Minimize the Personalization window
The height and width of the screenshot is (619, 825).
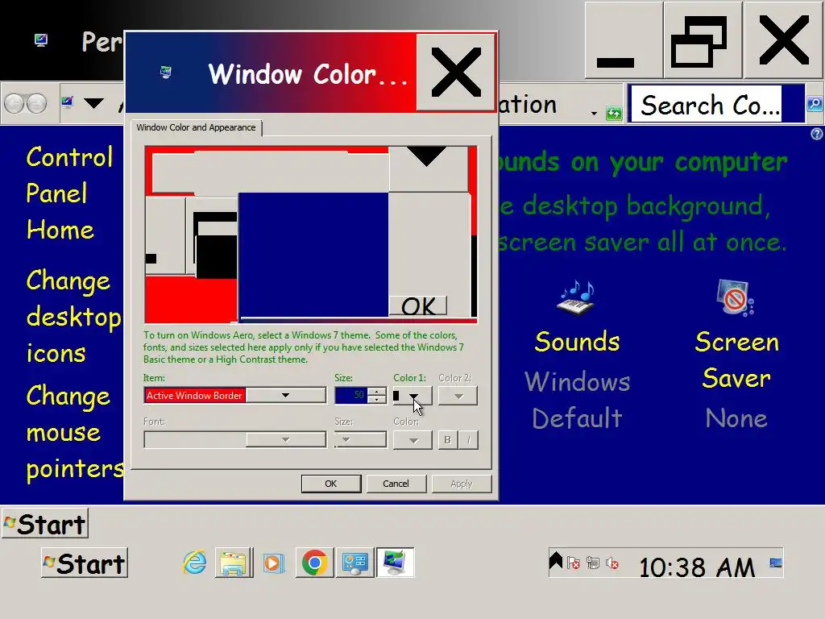point(624,40)
